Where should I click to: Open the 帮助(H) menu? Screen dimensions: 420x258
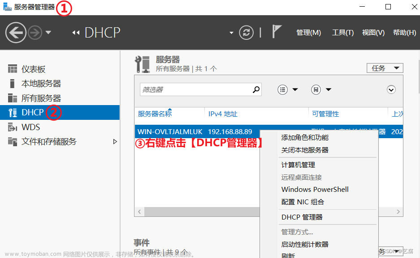coord(404,33)
